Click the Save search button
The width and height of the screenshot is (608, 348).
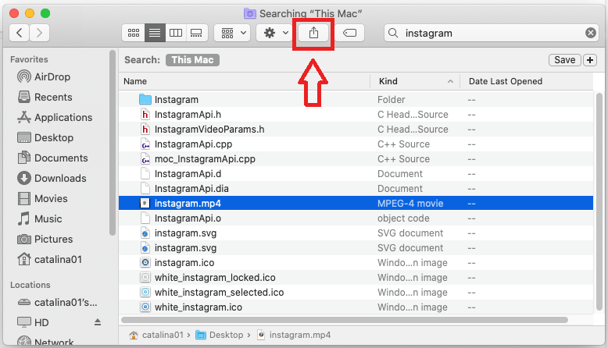pyautogui.click(x=564, y=60)
